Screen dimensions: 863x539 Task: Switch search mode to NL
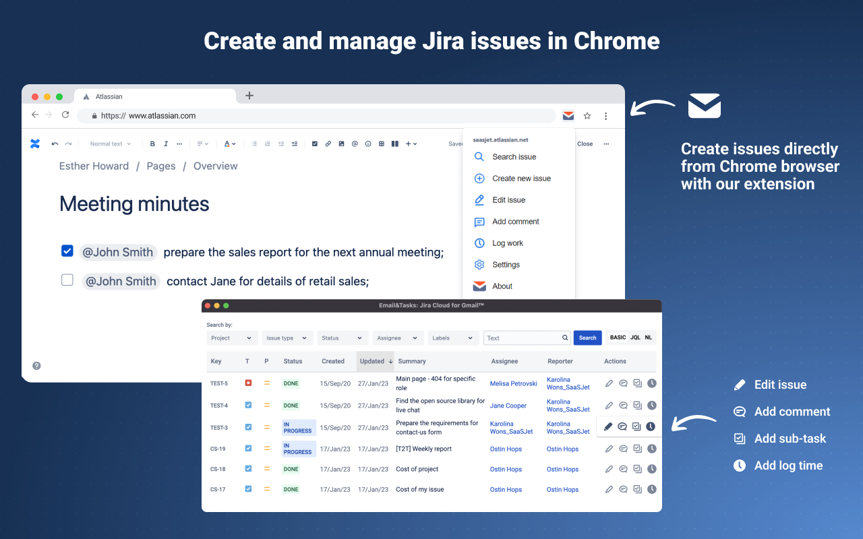[648, 338]
